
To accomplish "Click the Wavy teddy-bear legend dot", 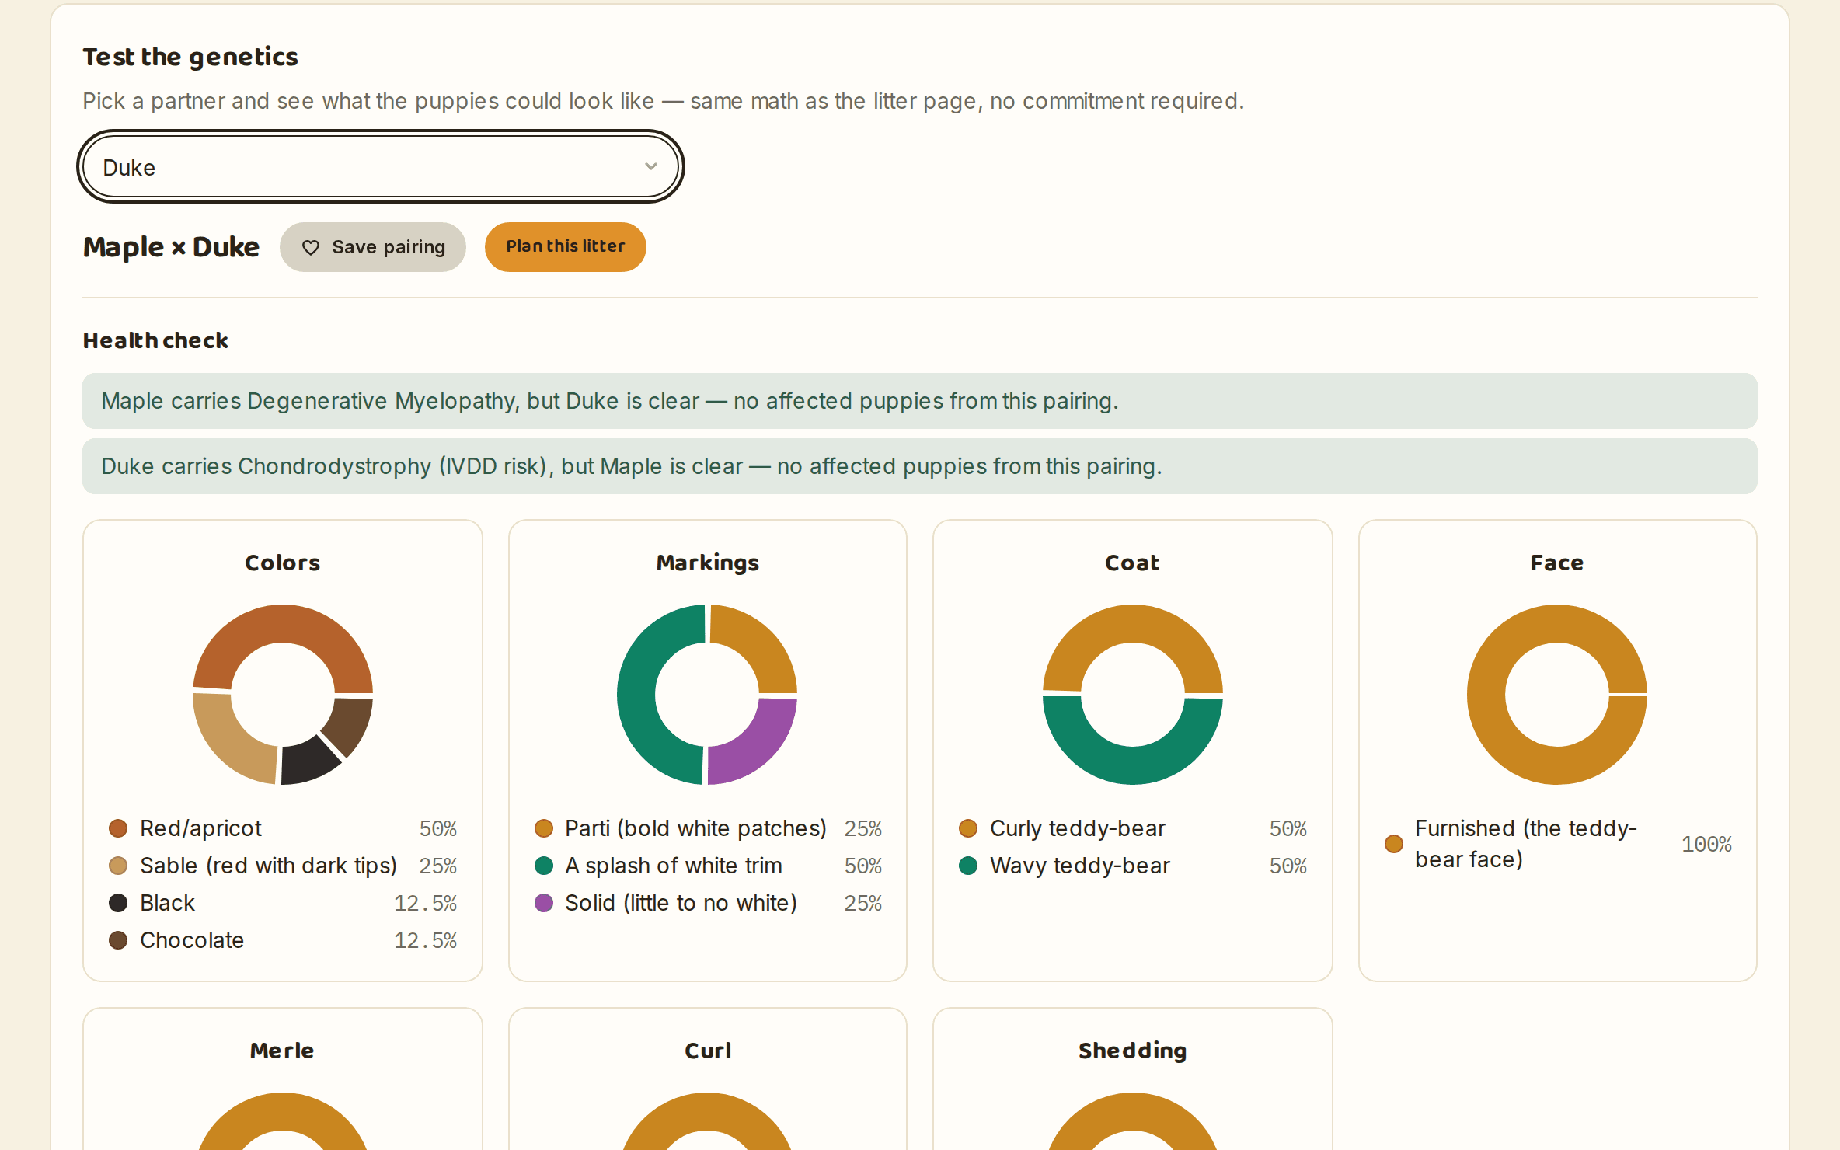I will 968,866.
